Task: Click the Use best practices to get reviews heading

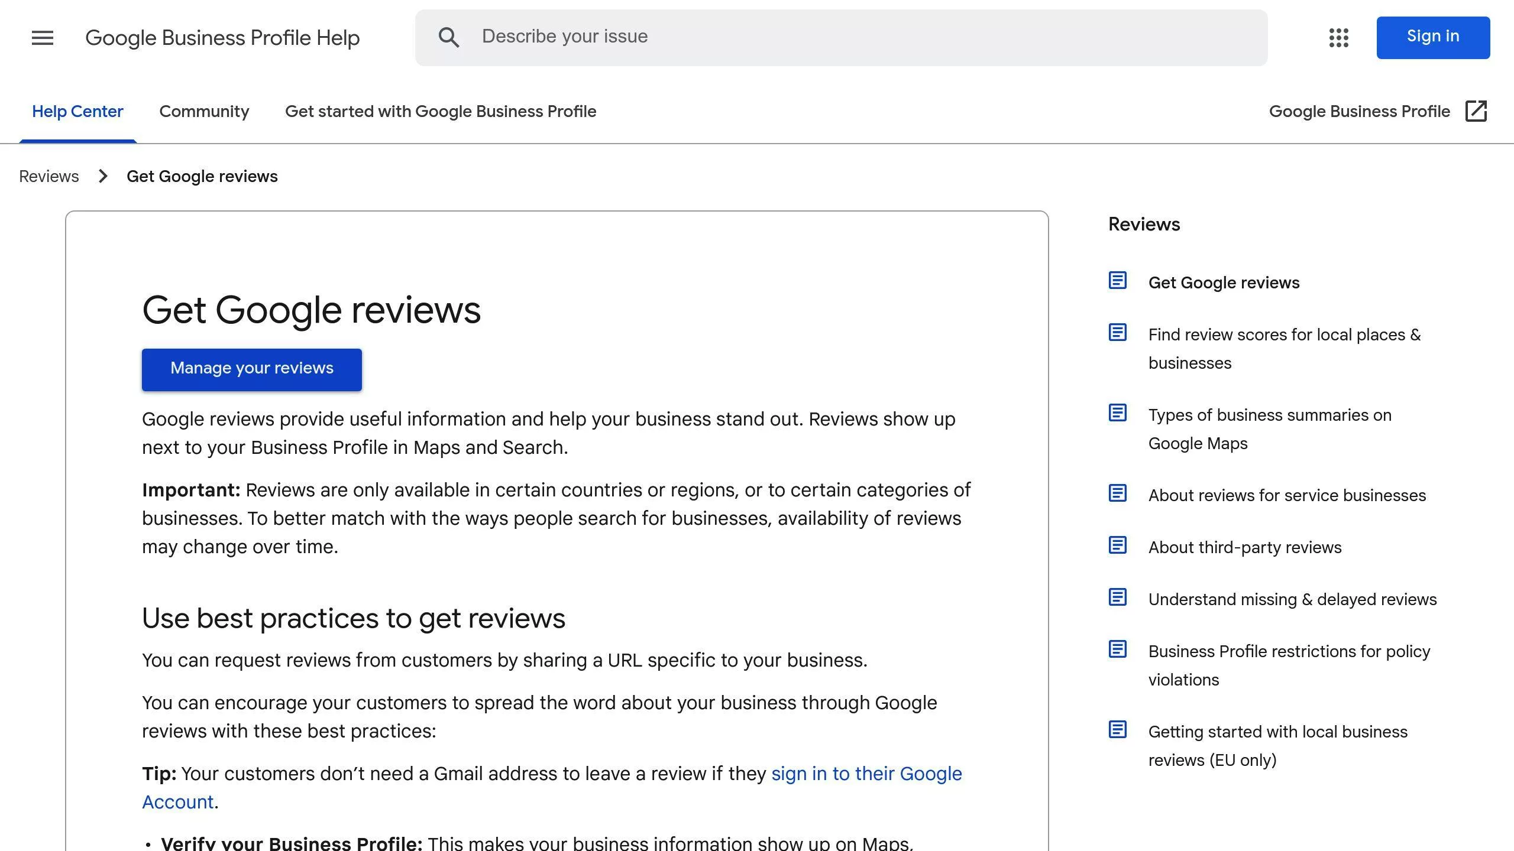Action: [x=354, y=618]
